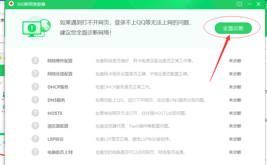Click question mark icon beside 网络硬件配置
The width and height of the screenshot is (267, 165).
coord(35,61)
